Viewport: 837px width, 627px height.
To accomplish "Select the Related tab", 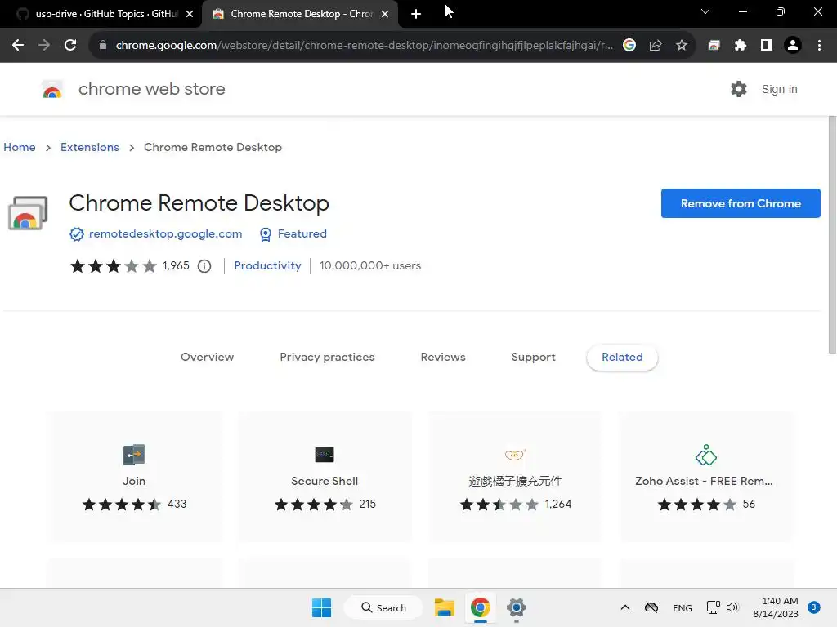I will tap(622, 358).
